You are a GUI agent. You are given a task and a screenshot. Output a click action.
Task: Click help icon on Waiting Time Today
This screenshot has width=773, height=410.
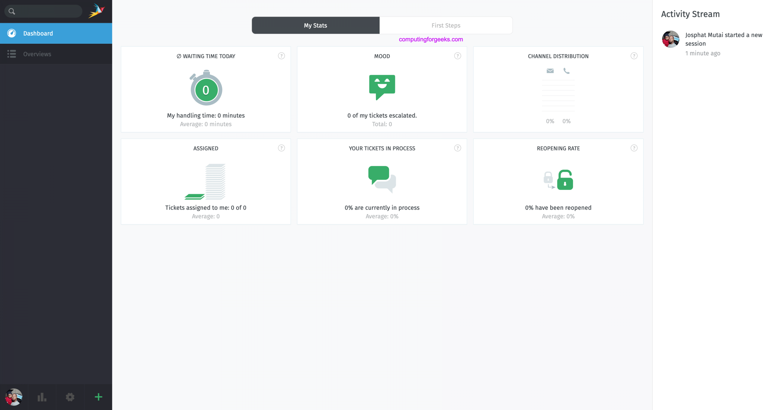[281, 56]
